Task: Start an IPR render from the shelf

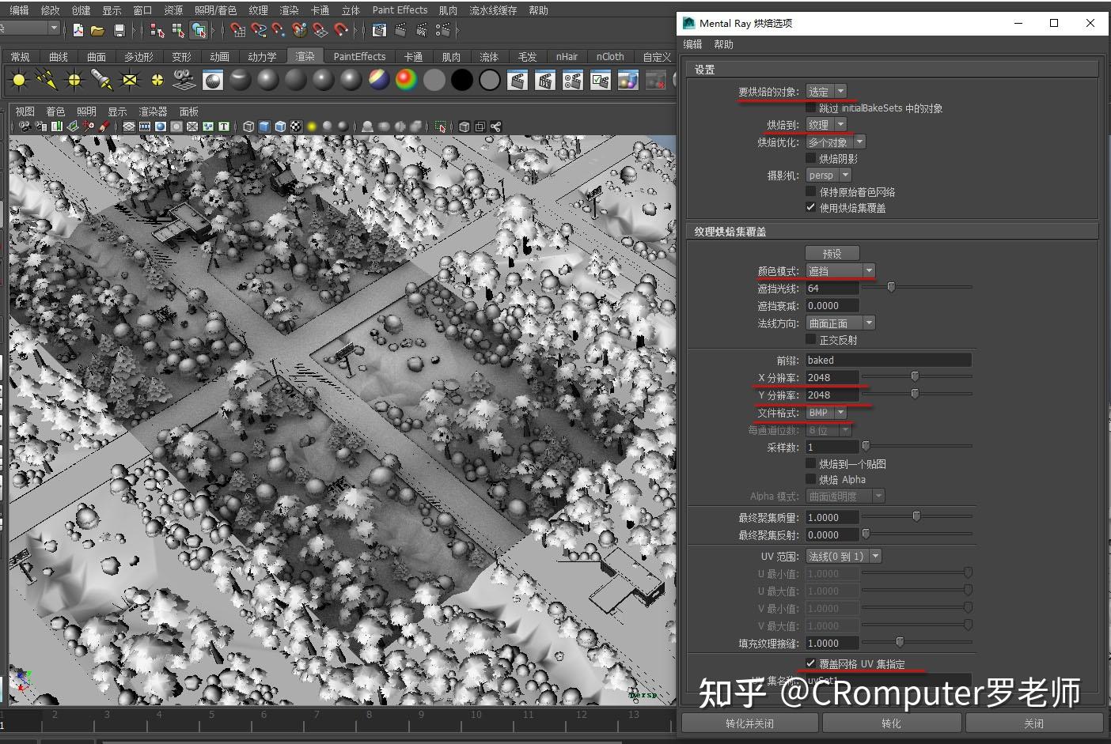Action: (x=546, y=79)
